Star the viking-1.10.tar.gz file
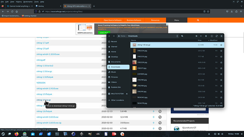The width and height of the screenshot is (244, 137). click(221, 45)
